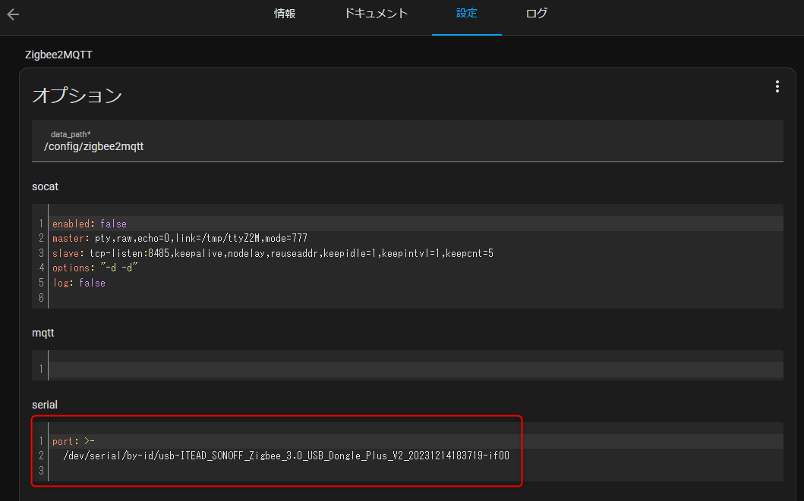Click the オプション heading
Screen dimensions: 804x501
77,96
